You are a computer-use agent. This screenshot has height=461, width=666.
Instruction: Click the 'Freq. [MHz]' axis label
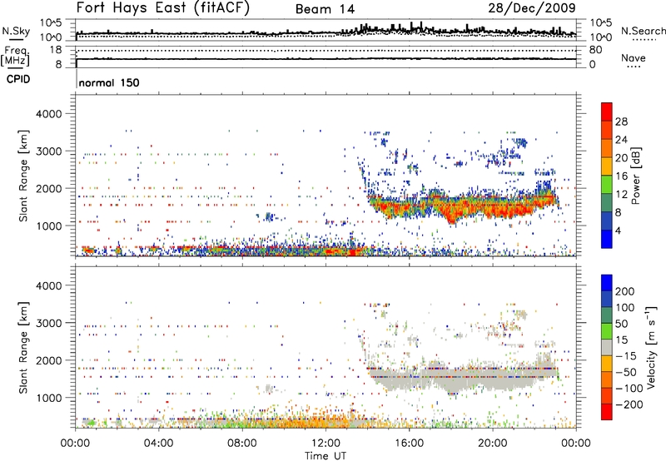15,56
